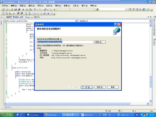Image resolution: width=156 pixels, height=117 pixels.
Task: Expand the Sijiaohao.getSiJiaoHao class dropdown
Action: [x=76, y=21]
